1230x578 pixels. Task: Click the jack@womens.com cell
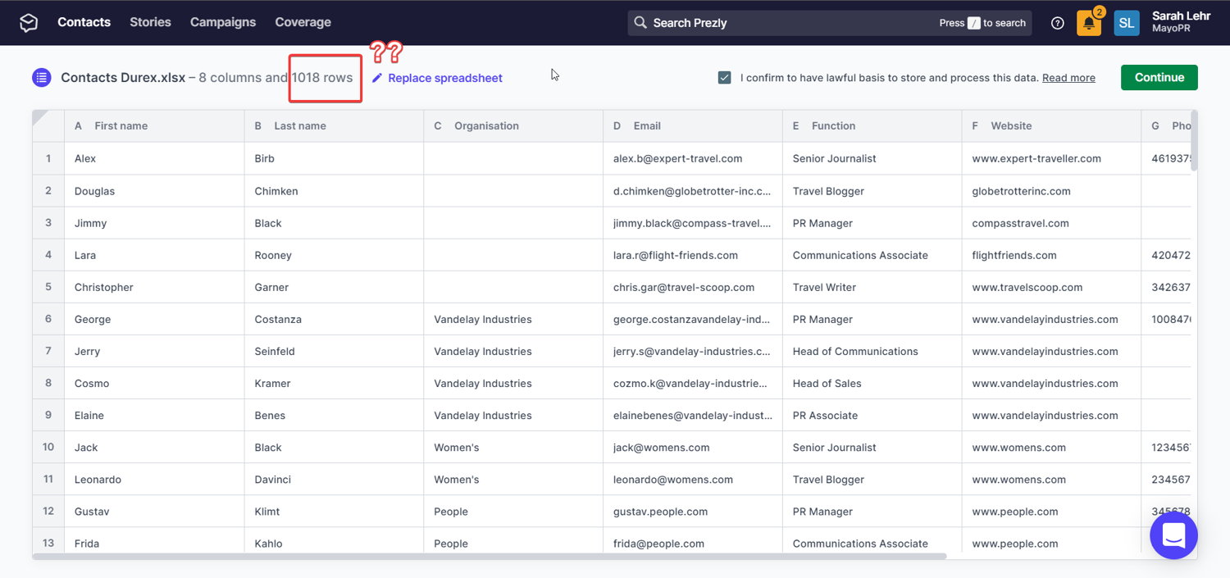[693, 447]
